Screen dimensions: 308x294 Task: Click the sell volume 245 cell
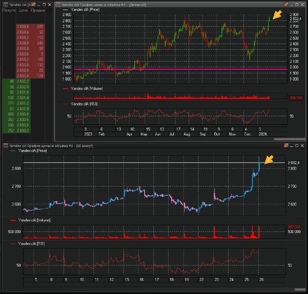[x=38, y=43]
